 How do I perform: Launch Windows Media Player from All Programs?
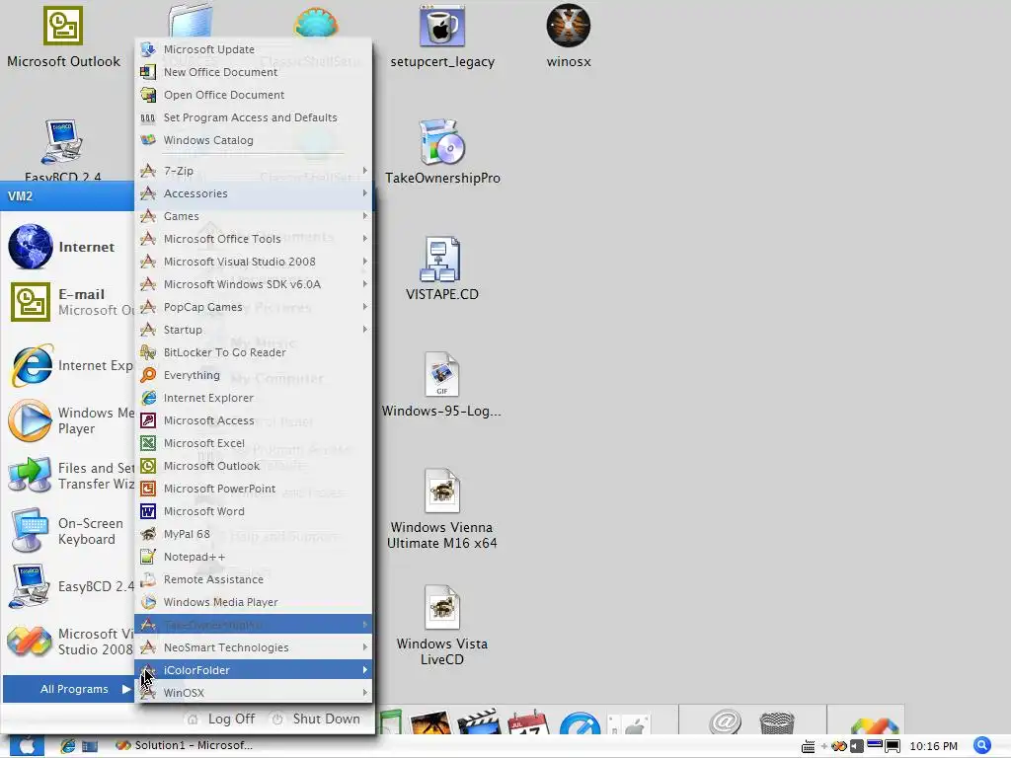click(254, 601)
